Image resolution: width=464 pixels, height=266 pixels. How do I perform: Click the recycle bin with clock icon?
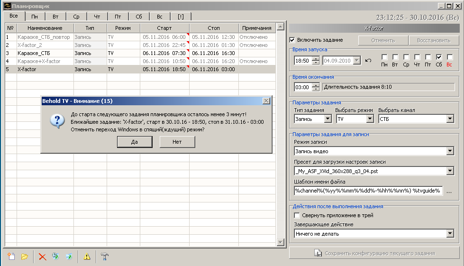(55, 257)
